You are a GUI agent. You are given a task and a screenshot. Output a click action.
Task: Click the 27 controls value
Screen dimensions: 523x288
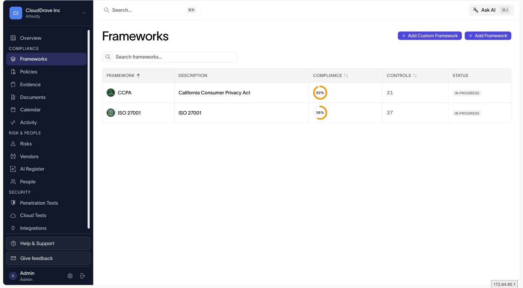pos(390,112)
